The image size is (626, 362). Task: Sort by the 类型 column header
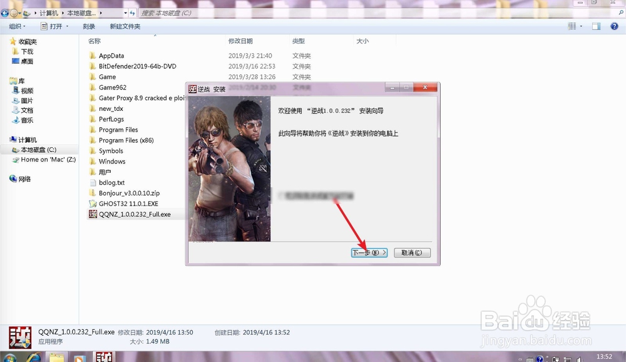(x=298, y=41)
